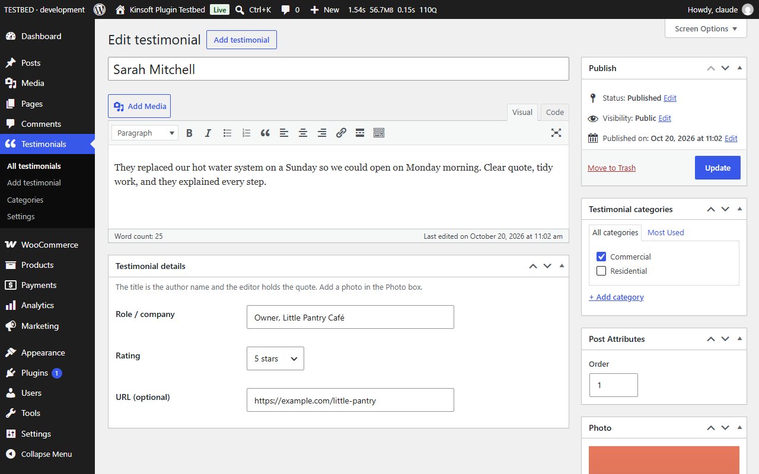759x474 pixels.
Task: Click the Add Media button
Action: [139, 106]
